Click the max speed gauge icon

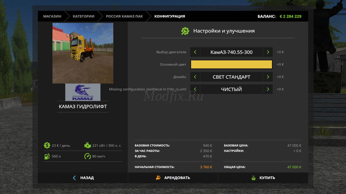[88, 156]
